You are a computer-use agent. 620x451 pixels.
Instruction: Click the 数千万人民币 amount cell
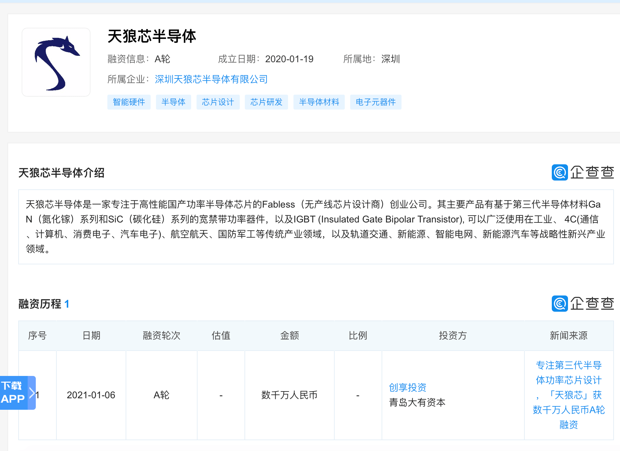(x=289, y=395)
